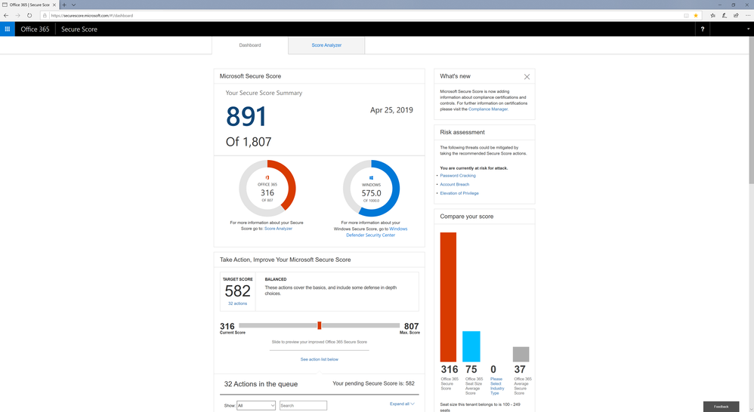Follow the Score Analyzer link under Office donut

pyautogui.click(x=278, y=229)
